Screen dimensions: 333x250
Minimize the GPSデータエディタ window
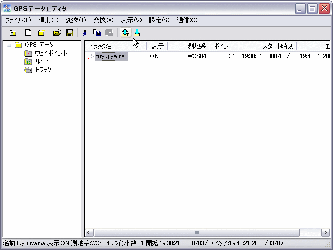(300, 9)
